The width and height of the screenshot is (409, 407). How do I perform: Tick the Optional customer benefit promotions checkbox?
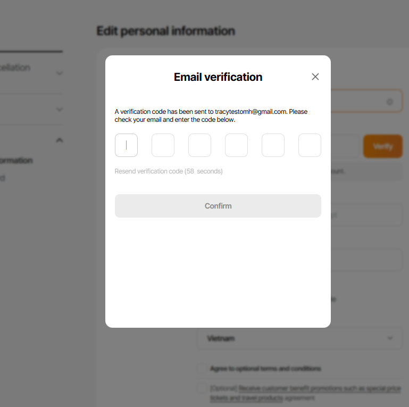(x=202, y=388)
